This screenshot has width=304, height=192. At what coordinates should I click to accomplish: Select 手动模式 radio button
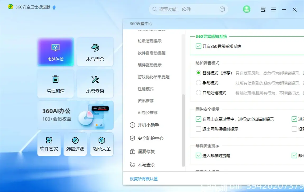pyautogui.click(x=198, y=83)
